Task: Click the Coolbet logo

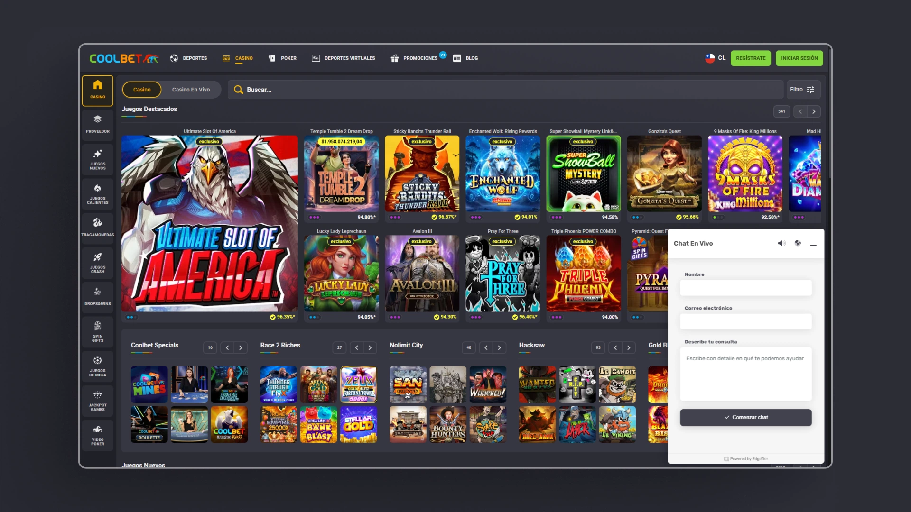Action: [124, 58]
